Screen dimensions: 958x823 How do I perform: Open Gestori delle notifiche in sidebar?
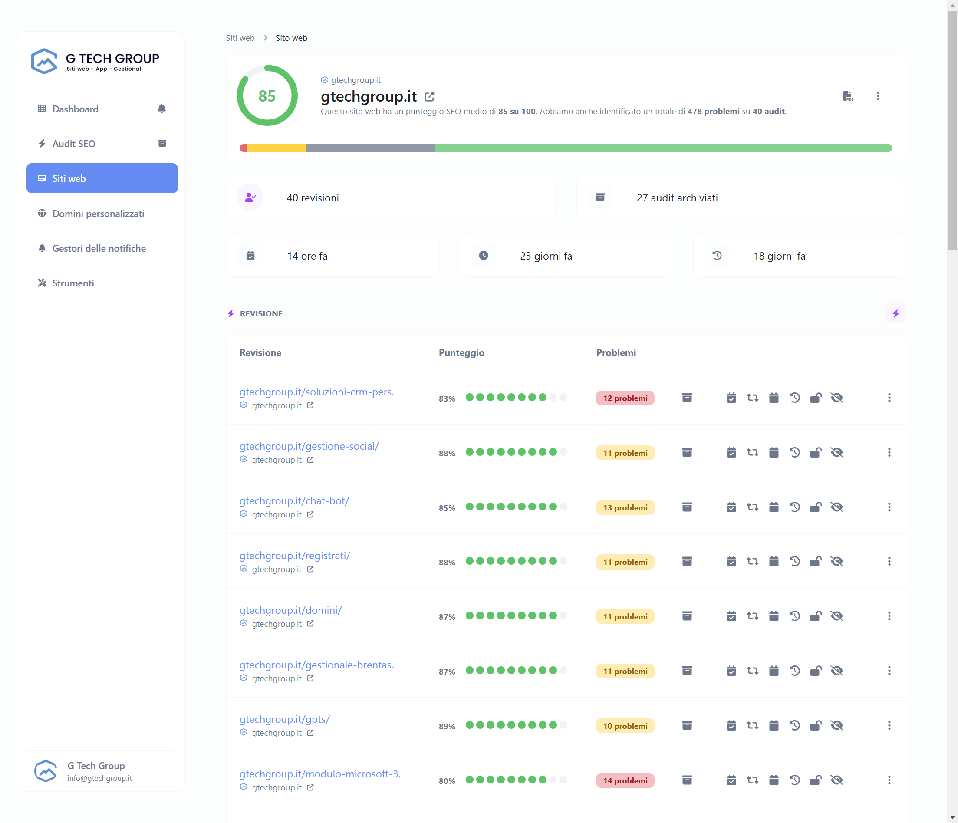coord(99,248)
